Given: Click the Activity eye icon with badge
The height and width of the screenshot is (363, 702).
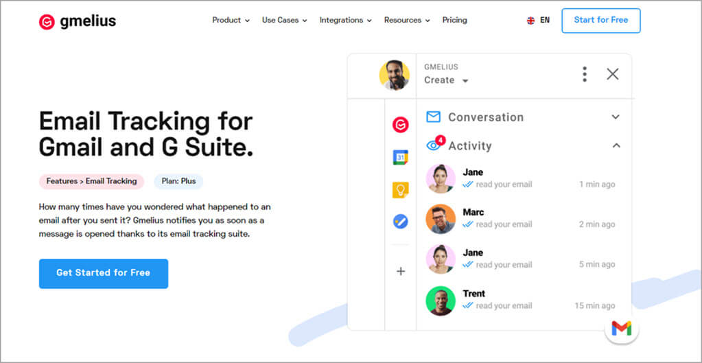Looking at the screenshot, I should [434, 145].
